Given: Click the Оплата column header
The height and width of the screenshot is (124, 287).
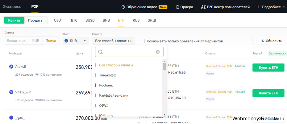Looking at the screenshot, I should click(x=210, y=53).
